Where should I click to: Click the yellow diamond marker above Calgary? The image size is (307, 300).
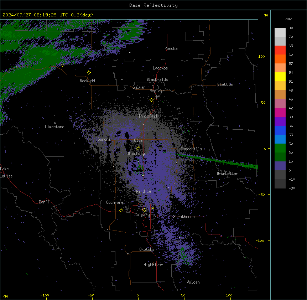144,210
